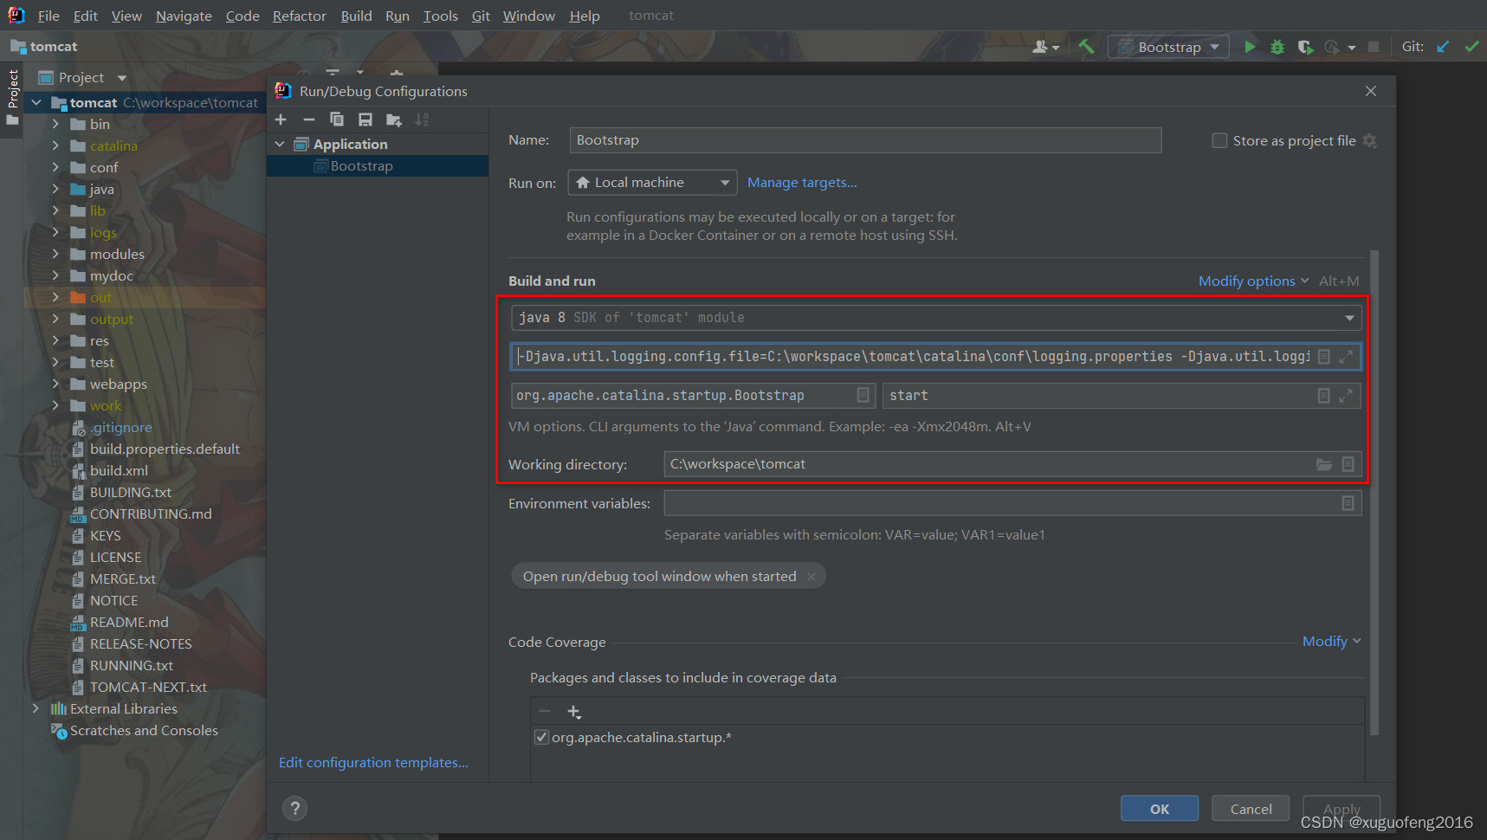Select build.xml in project tree

[x=119, y=470]
